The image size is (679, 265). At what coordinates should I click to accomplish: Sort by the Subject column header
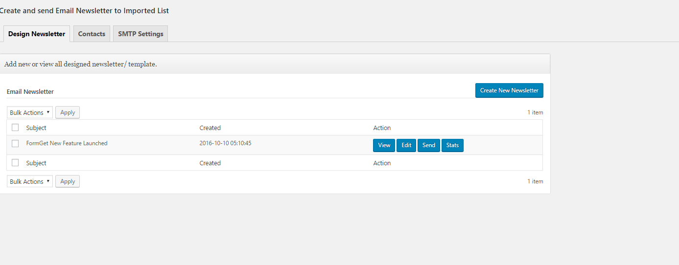coord(36,128)
